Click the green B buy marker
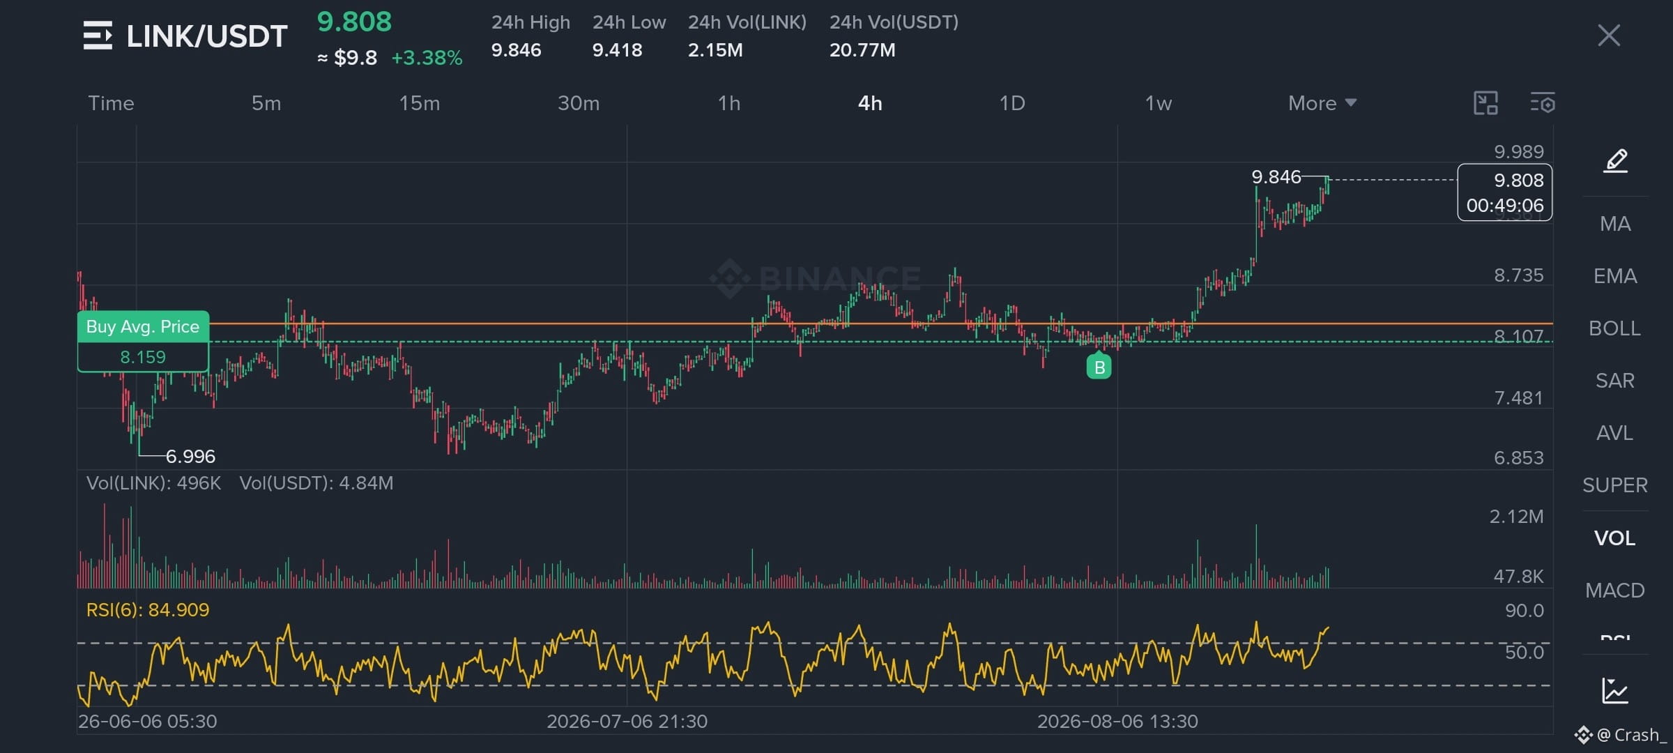1673x753 pixels. click(x=1099, y=366)
